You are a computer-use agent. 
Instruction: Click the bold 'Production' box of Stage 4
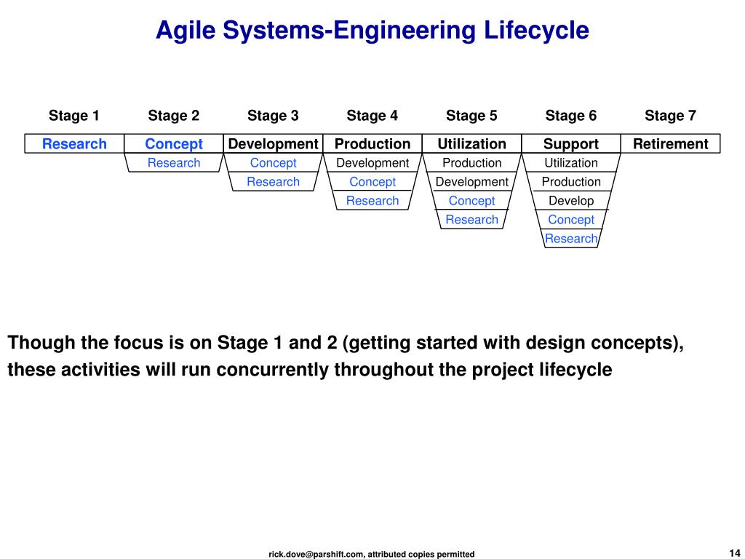click(372, 143)
